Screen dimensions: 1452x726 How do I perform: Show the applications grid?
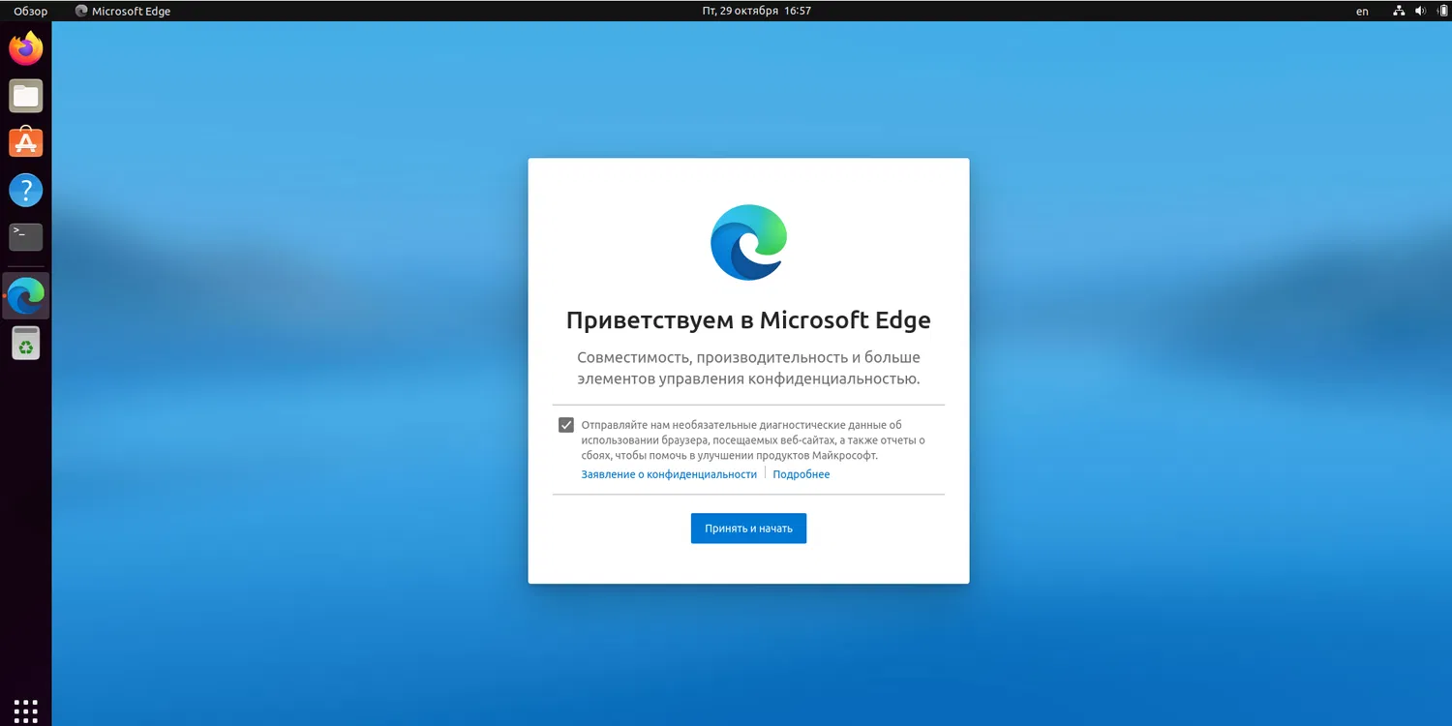tap(26, 710)
